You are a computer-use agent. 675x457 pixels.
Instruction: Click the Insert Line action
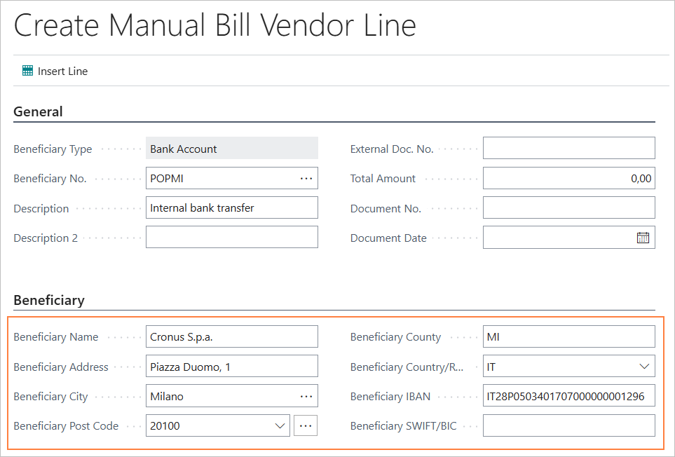(62, 71)
